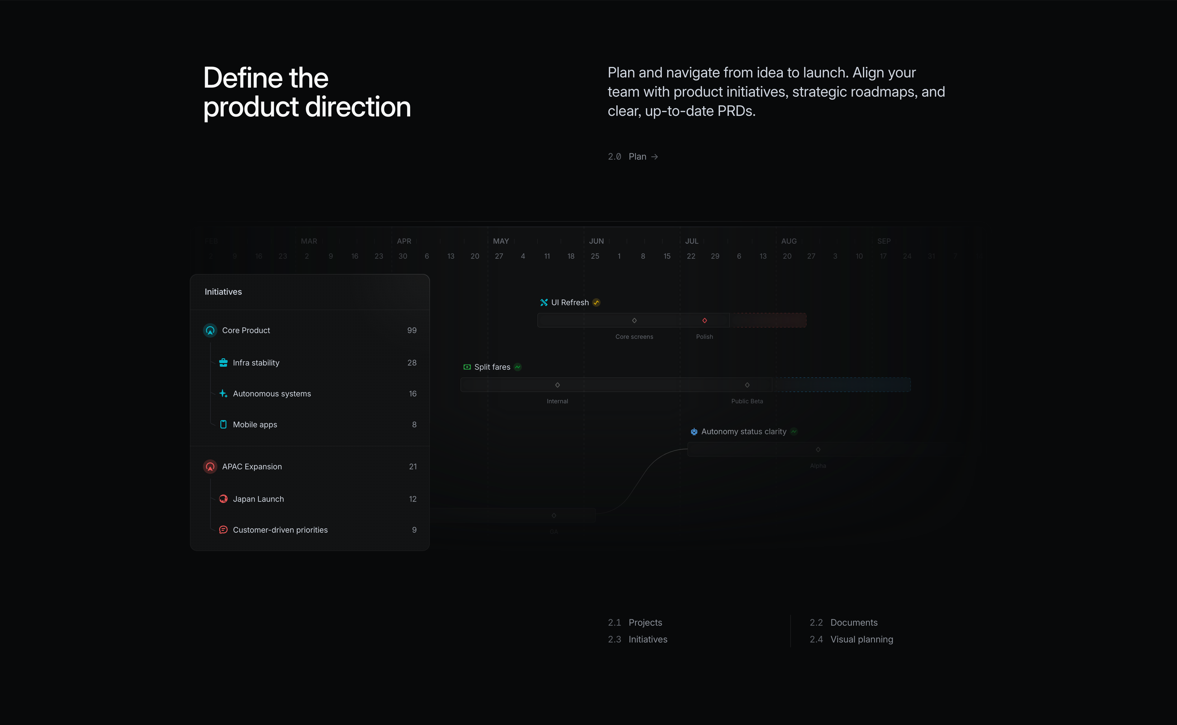Screen dimensions: 1177x725
Task: Click the Internal milestone label
Action: [557, 401]
